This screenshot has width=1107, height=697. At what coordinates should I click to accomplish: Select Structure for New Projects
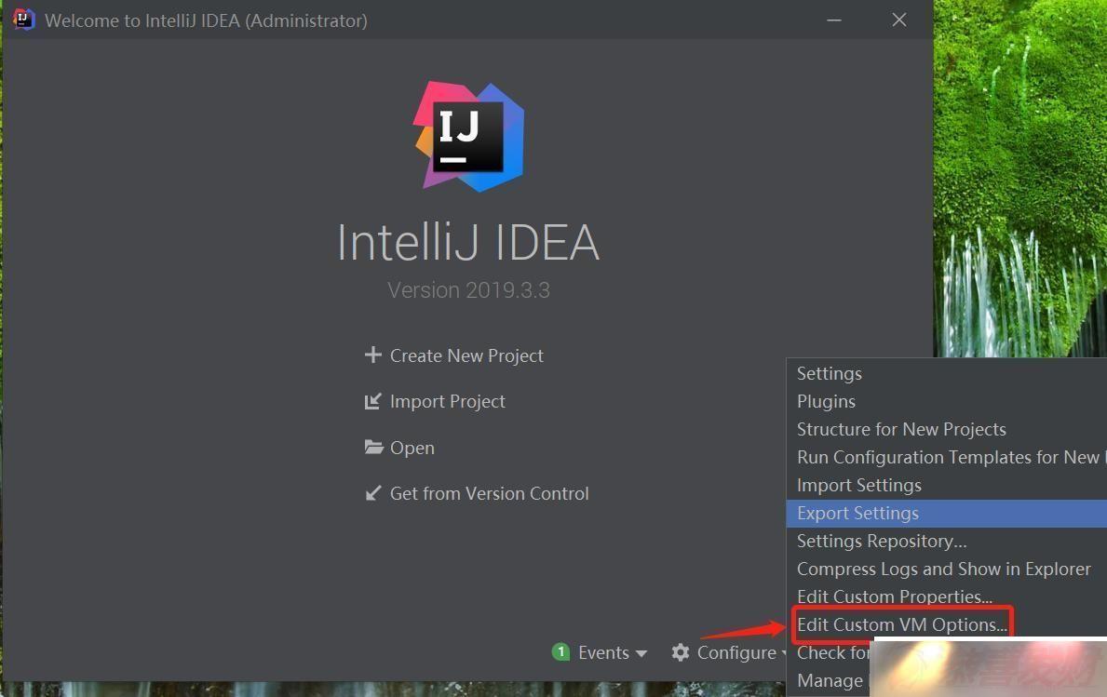(947, 429)
